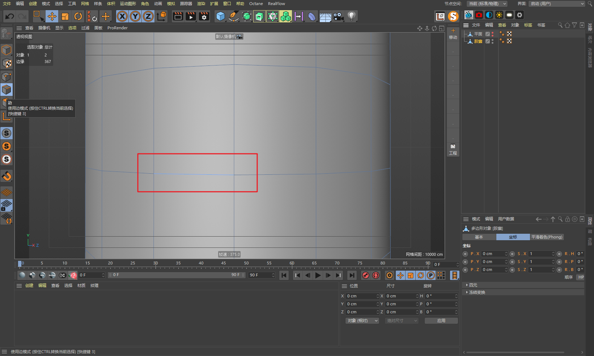Toggle the S.Y animation radio dot
594x356 pixels.
point(512,262)
